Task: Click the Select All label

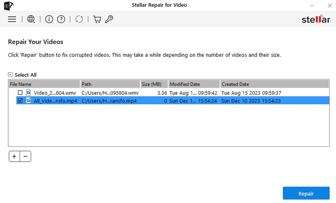Action: pos(26,75)
